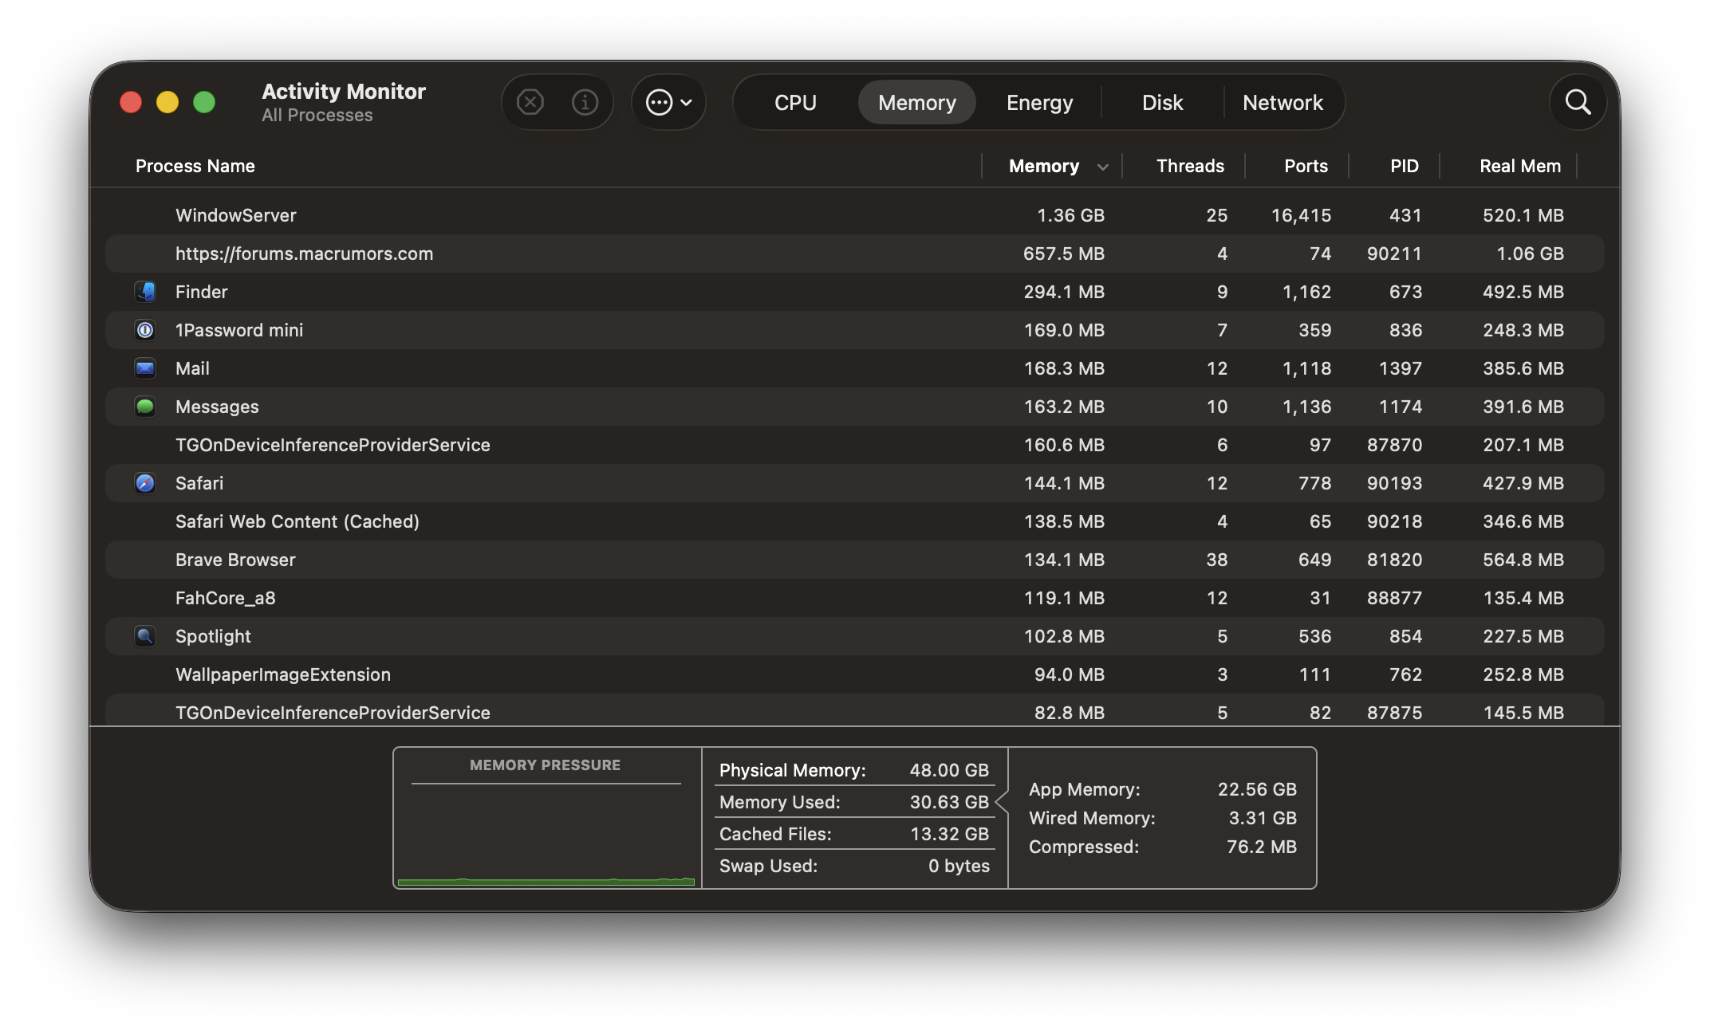Select TGOnDeviceInferenceProviderService row with PID 87875

click(855, 711)
